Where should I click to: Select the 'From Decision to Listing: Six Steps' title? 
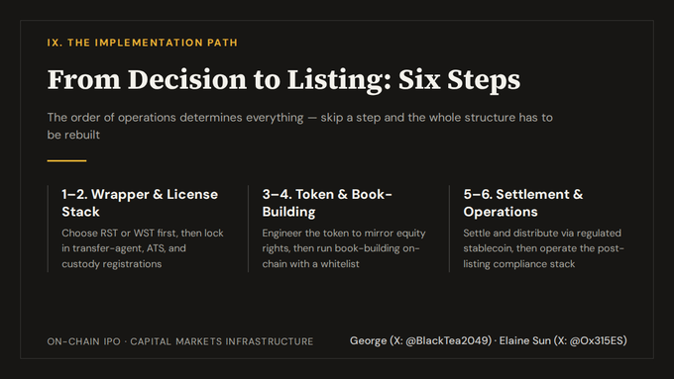tap(283, 80)
